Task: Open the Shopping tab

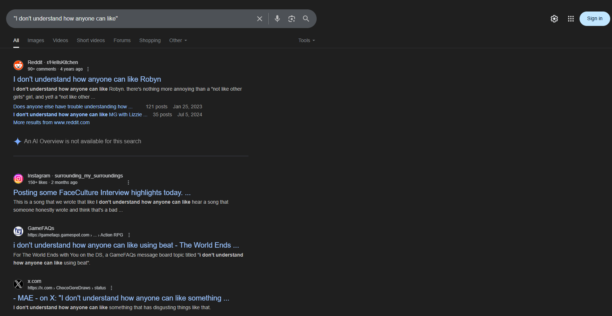Action: [x=150, y=40]
